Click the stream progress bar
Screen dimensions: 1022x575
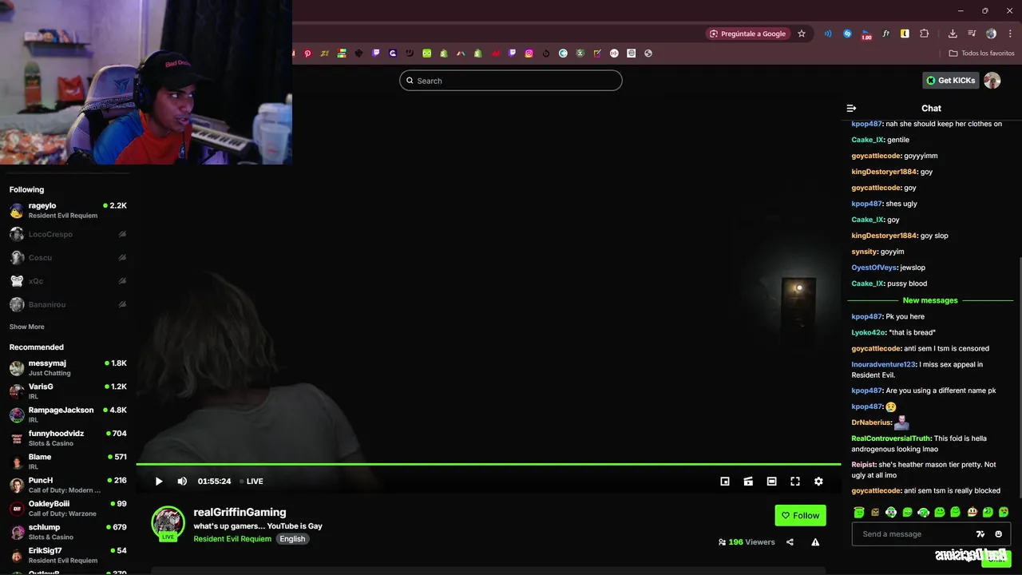(488, 464)
